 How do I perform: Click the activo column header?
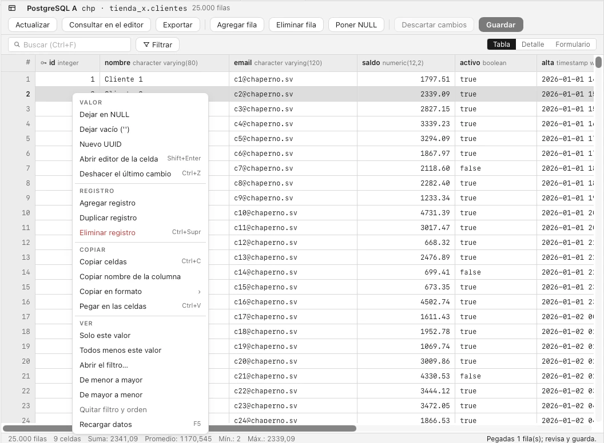[x=496, y=63]
